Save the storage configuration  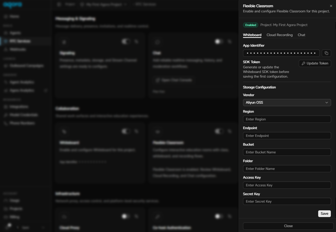324,213
